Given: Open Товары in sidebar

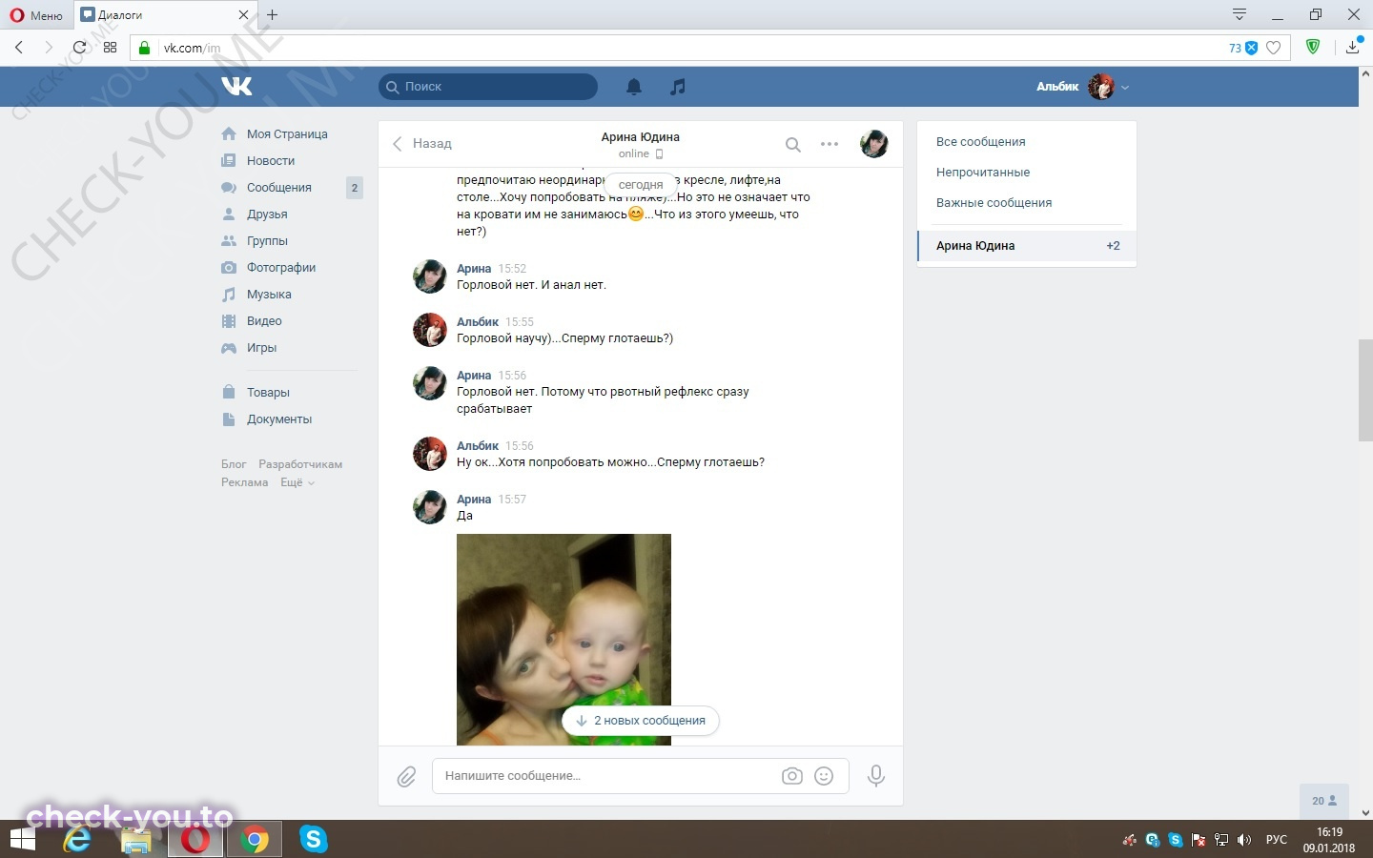Looking at the screenshot, I should [x=268, y=393].
